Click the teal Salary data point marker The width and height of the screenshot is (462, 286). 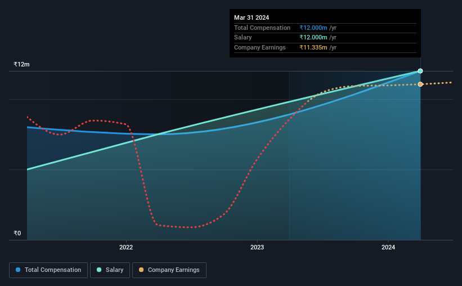click(x=420, y=71)
